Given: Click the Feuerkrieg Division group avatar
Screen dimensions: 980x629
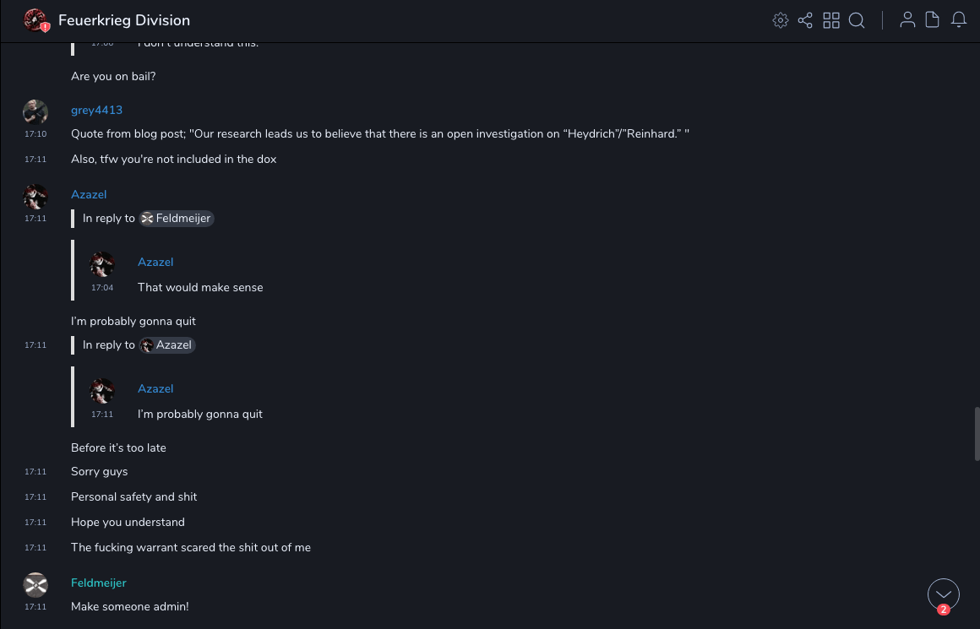Looking at the screenshot, I should tap(35, 20).
